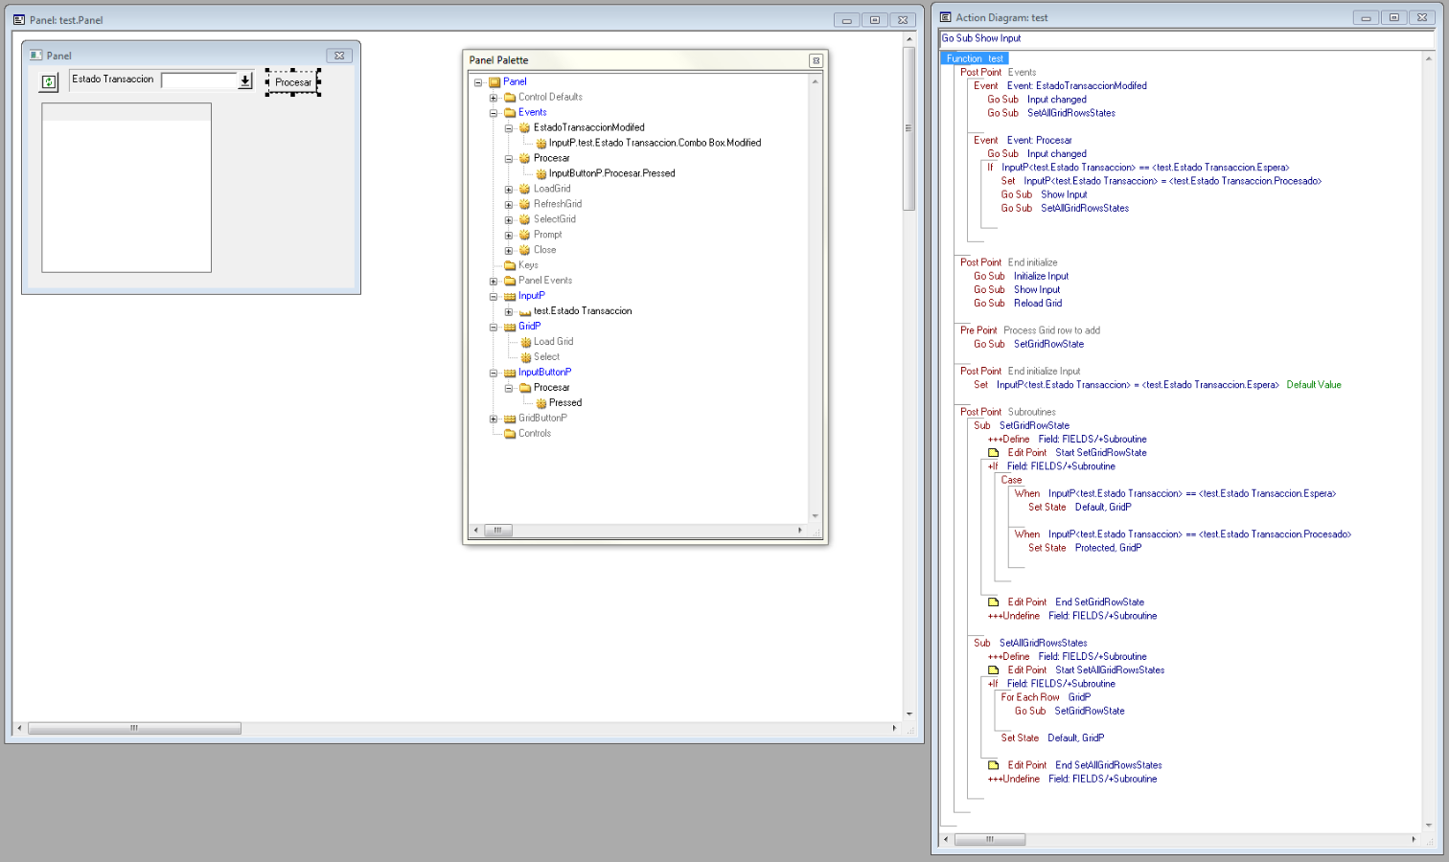Viewport: 1449px width, 862px height.
Task: Click the green refresh icon button in the Panel window
Action: coord(49,82)
